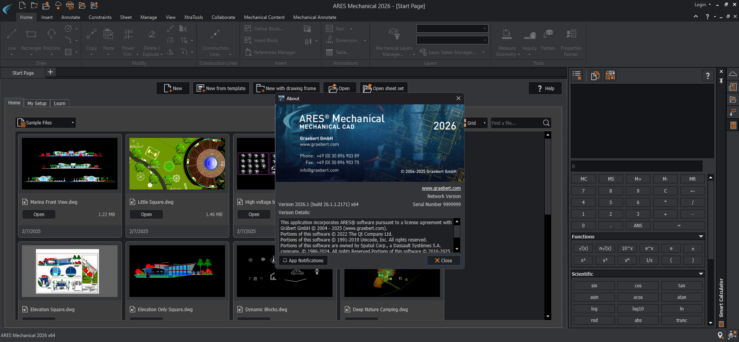Open the Mechanical Content ribbon tab
Viewport: 739px width, 342px height.
pyautogui.click(x=264, y=17)
